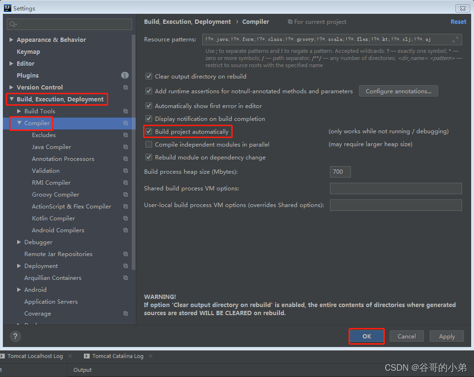474x377 pixels.
Task: Switch to the Tomcat Catalina Log tab
Action: pos(118,356)
